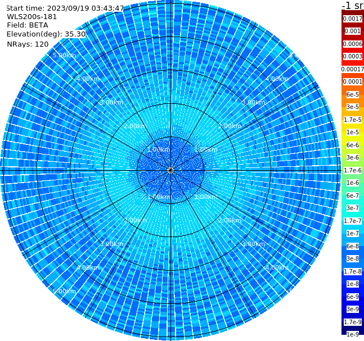Click the plot center origin point

[170, 170]
